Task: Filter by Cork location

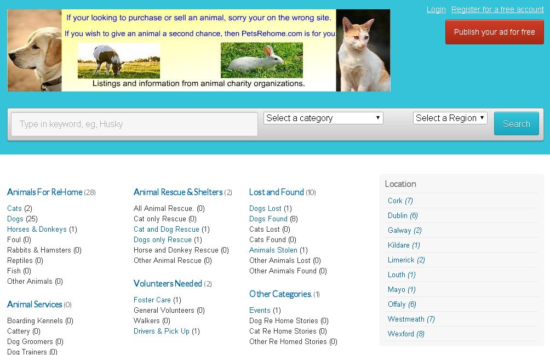Action: 395,201
